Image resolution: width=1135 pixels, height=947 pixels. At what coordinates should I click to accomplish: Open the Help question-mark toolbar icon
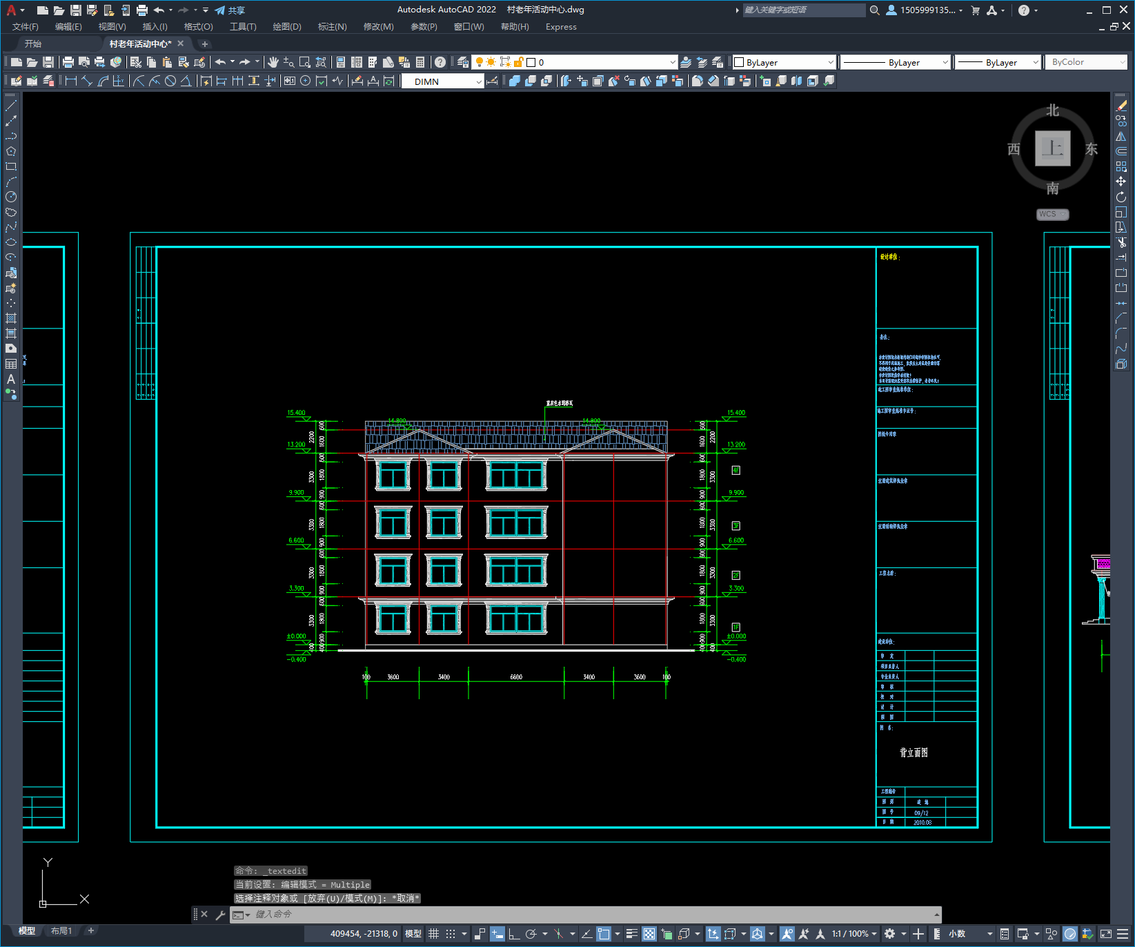(440, 62)
